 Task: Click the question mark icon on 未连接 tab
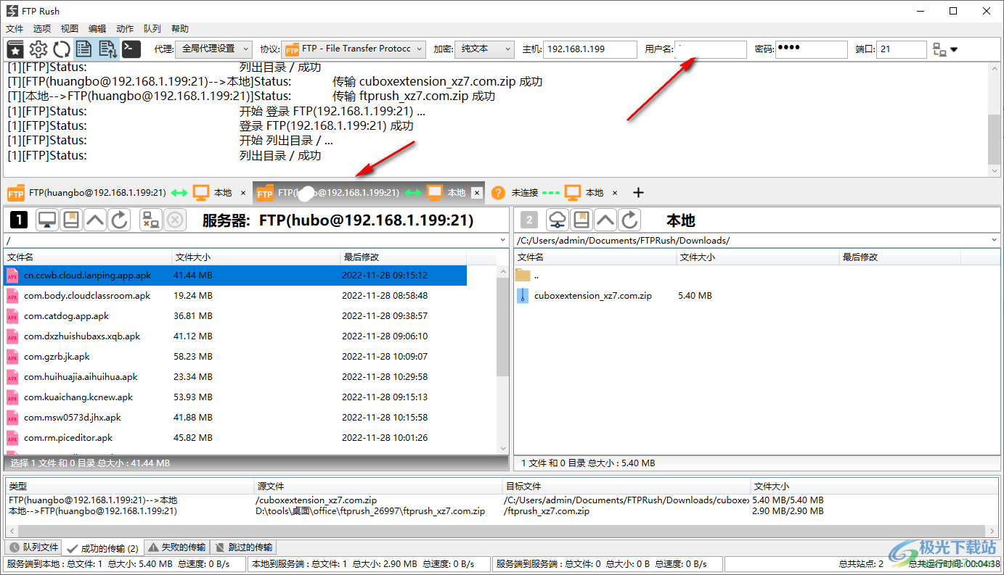(x=498, y=193)
